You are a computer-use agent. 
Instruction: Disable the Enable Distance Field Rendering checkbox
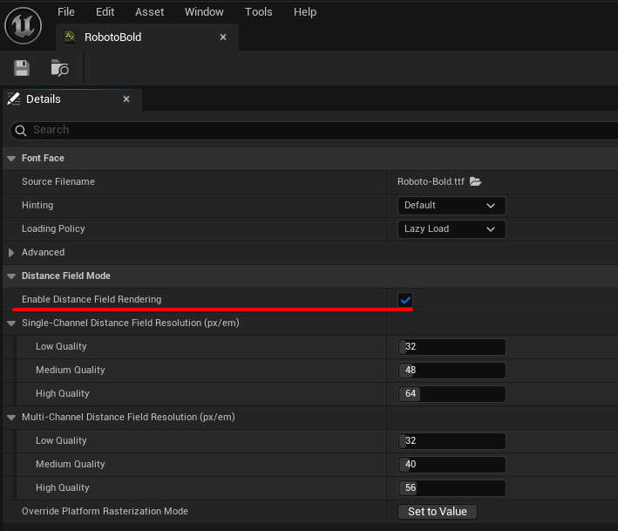pos(405,300)
